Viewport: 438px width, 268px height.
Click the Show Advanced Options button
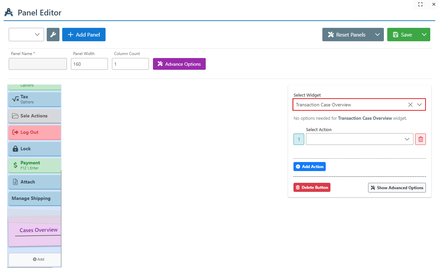coord(397,188)
